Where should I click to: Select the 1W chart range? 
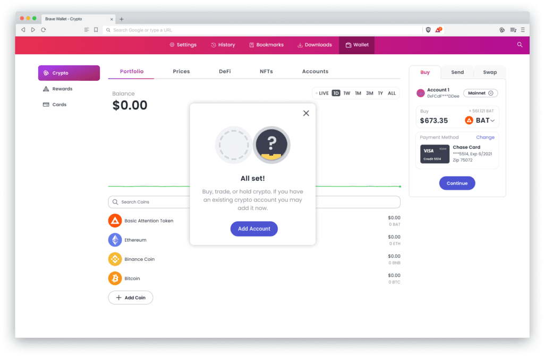346,94
